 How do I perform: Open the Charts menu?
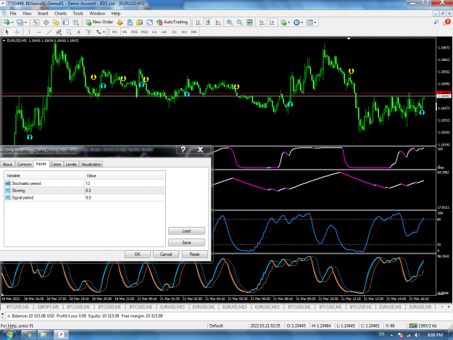point(60,13)
